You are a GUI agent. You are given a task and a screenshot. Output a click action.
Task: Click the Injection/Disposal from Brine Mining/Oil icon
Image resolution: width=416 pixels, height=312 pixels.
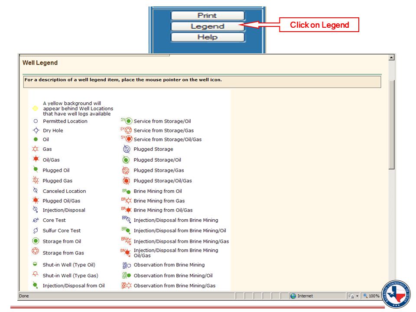click(x=126, y=230)
